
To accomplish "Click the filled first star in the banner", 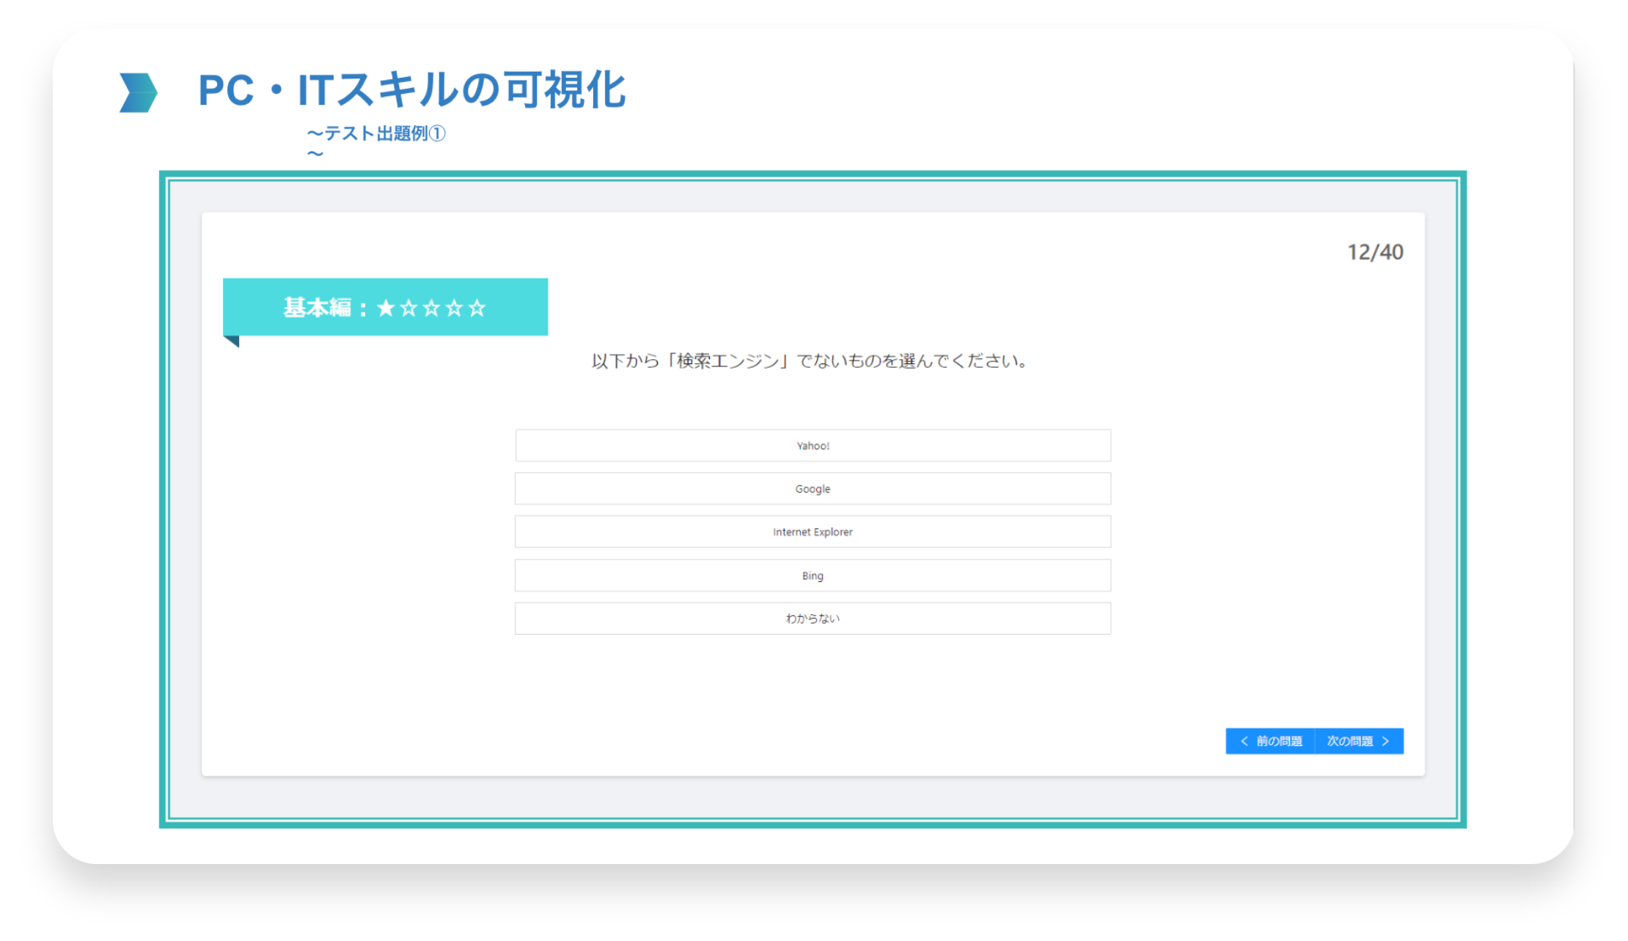I will (x=386, y=308).
